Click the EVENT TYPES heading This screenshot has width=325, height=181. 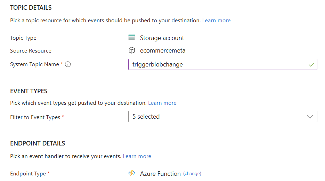pos(29,91)
